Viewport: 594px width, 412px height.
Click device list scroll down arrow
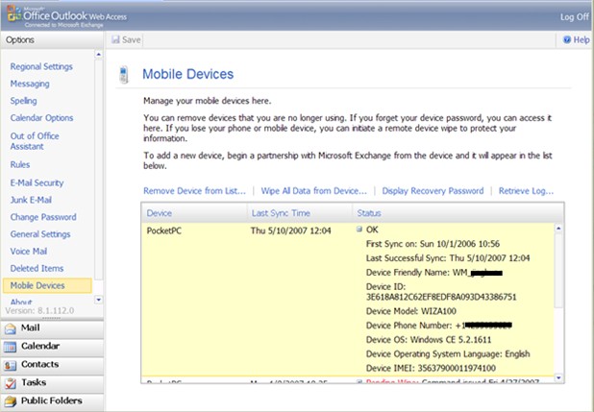tap(558, 377)
